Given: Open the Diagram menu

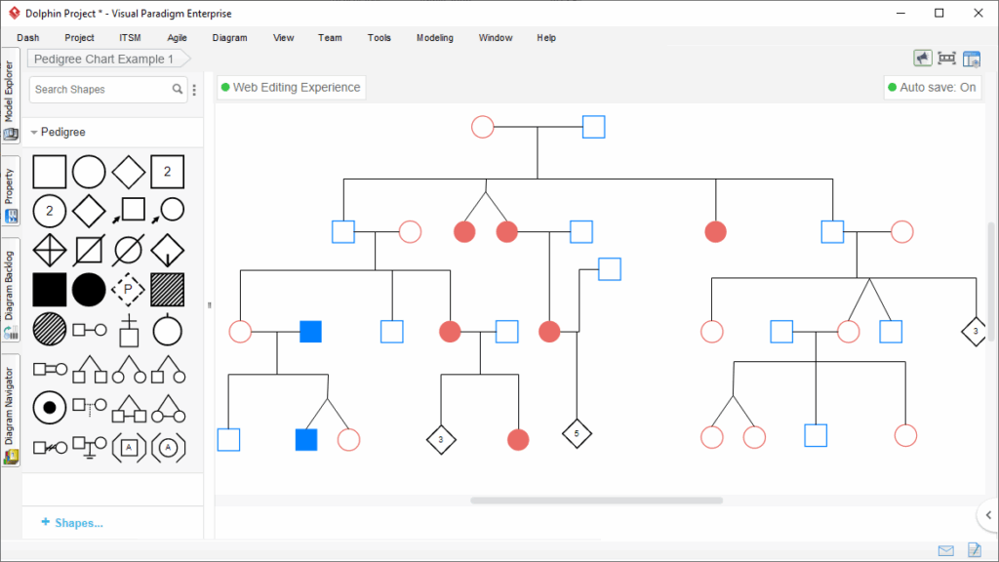Looking at the screenshot, I should (229, 38).
